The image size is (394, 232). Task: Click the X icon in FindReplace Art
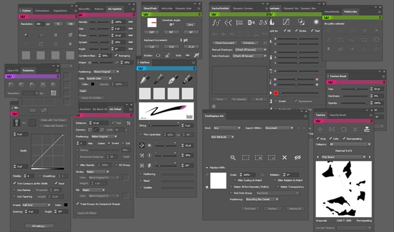click(284, 157)
